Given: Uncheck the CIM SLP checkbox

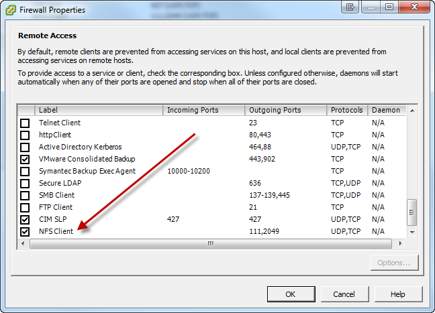Looking at the screenshot, I should pyautogui.click(x=25, y=220).
